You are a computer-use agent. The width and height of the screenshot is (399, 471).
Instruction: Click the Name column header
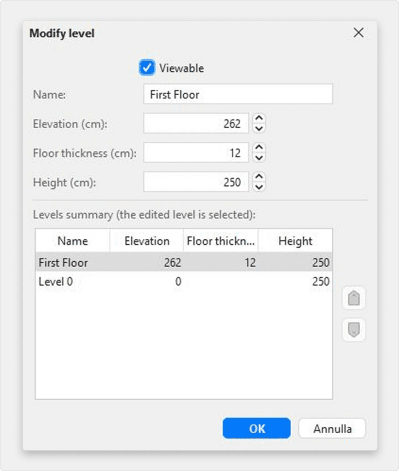pos(73,241)
